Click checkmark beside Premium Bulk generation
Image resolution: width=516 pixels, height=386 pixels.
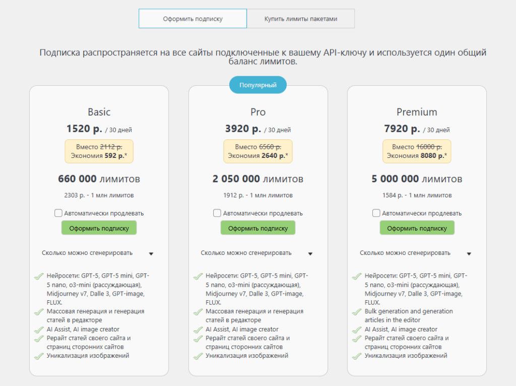357,312
